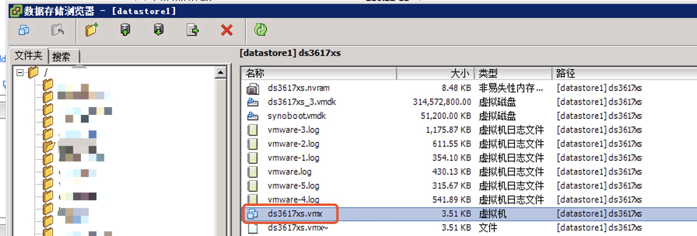Select the root folder icon in tree
Image resolution: width=697 pixels, height=236 pixels.
point(33,72)
